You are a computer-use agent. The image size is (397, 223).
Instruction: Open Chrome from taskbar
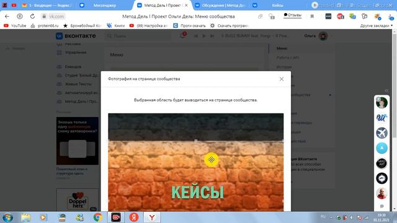(98, 217)
